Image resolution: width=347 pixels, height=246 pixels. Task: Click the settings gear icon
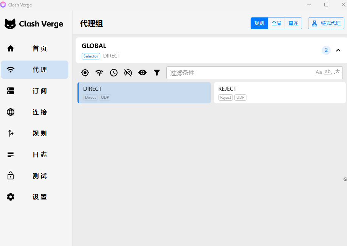(x=11, y=197)
